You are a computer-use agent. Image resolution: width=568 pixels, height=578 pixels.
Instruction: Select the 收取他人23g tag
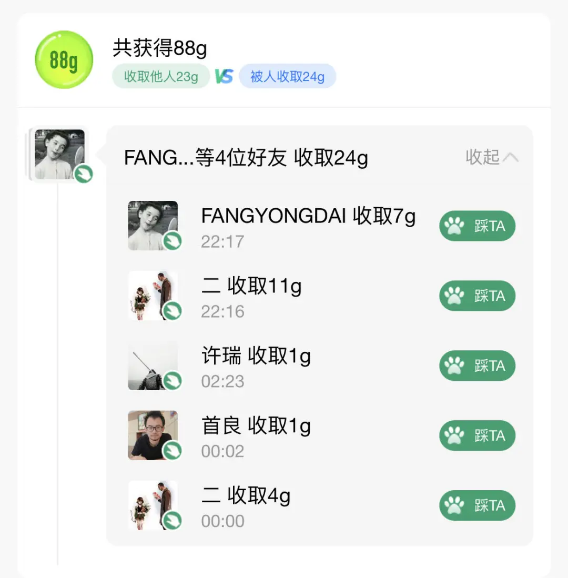tap(161, 77)
